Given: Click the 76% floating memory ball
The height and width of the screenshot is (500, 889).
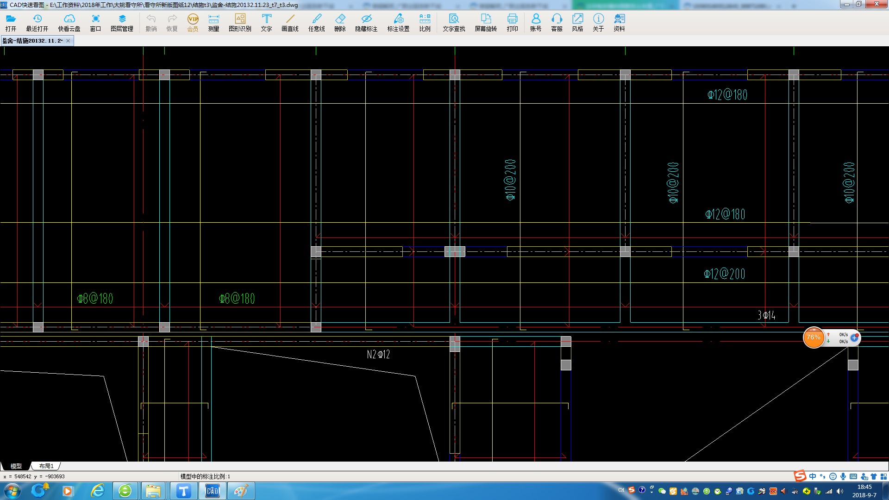Looking at the screenshot, I should (814, 337).
